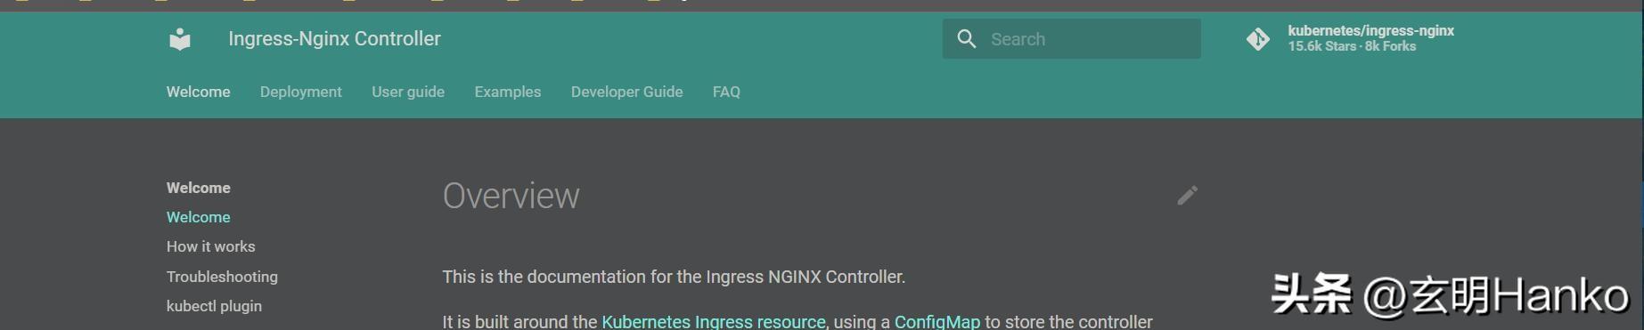Follow the ConfigMap link in the overview text

click(937, 321)
